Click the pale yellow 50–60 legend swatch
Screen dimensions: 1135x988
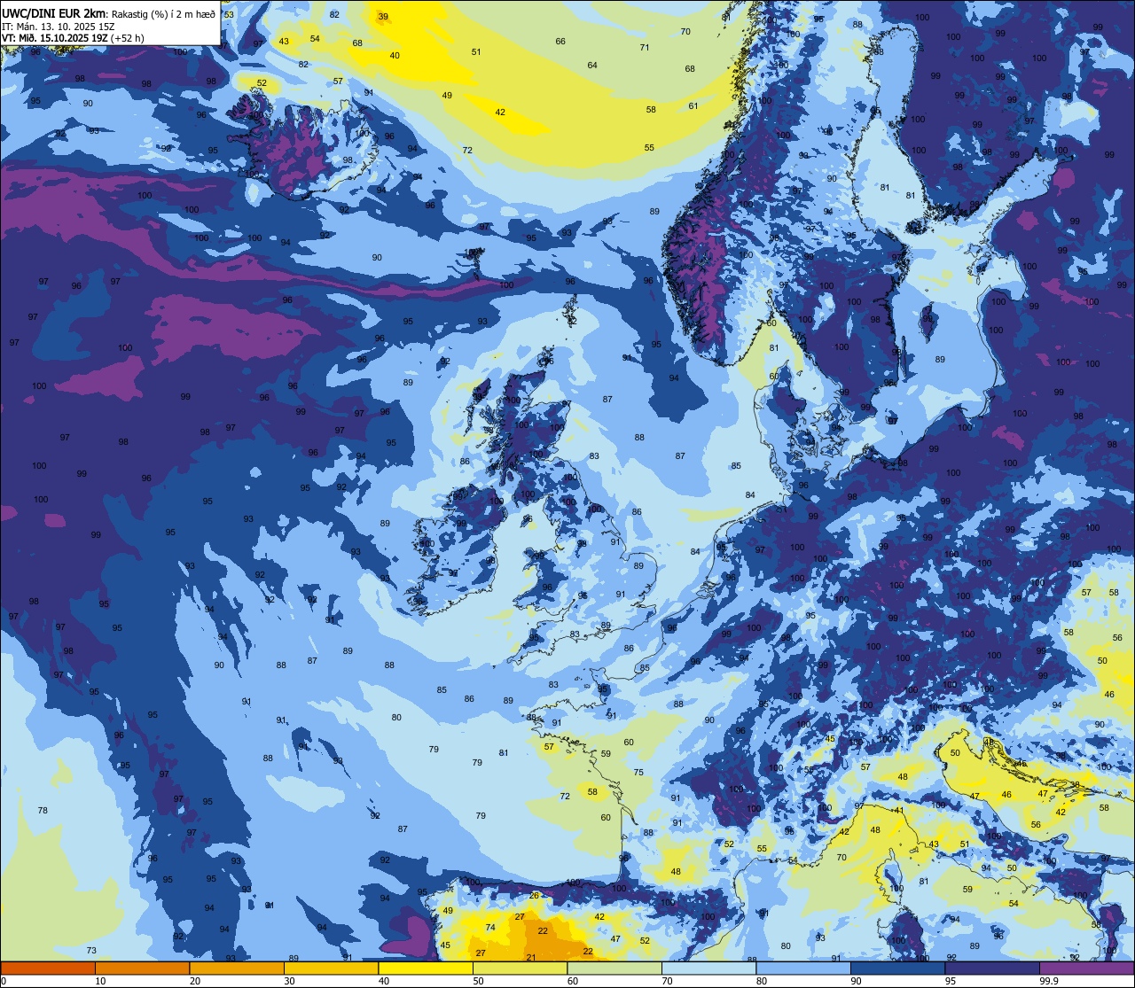(x=520, y=968)
